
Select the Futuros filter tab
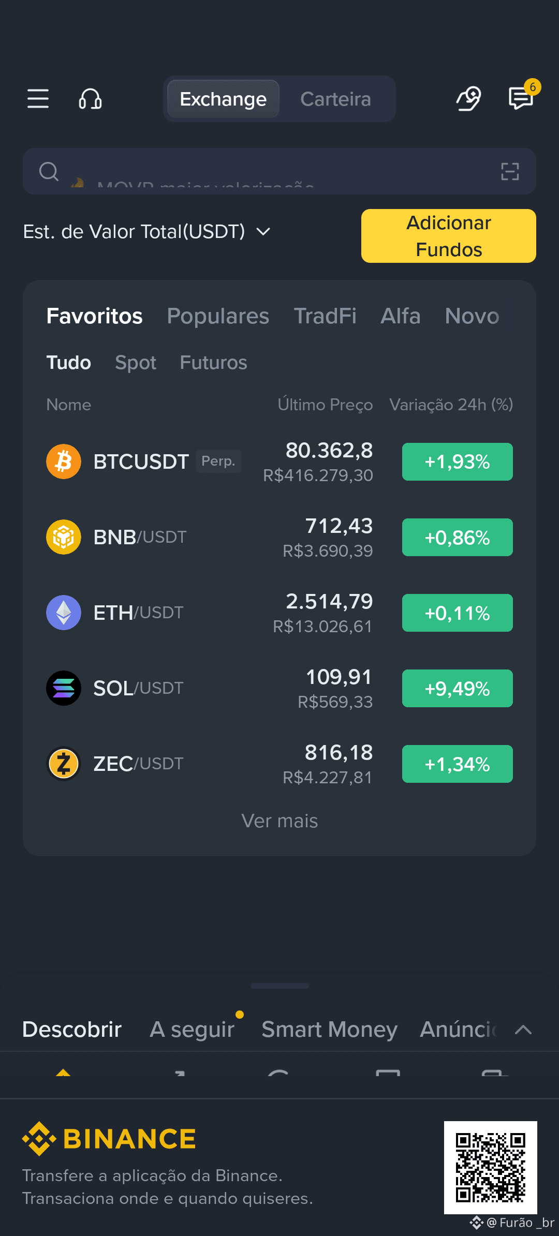click(213, 363)
